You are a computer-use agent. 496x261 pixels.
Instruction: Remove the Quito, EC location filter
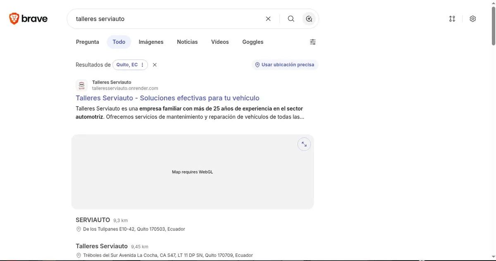tap(155, 65)
